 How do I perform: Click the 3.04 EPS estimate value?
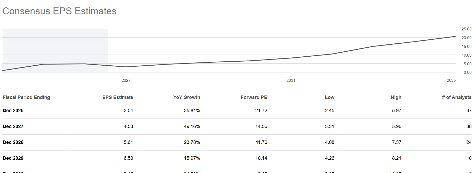pos(128,111)
